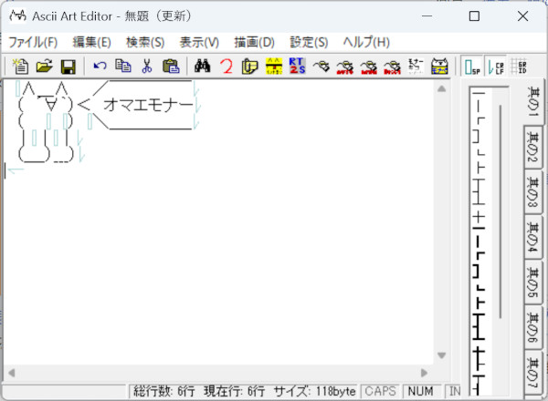Click the RT2S conversion icon
548x401 pixels.
tap(298, 66)
